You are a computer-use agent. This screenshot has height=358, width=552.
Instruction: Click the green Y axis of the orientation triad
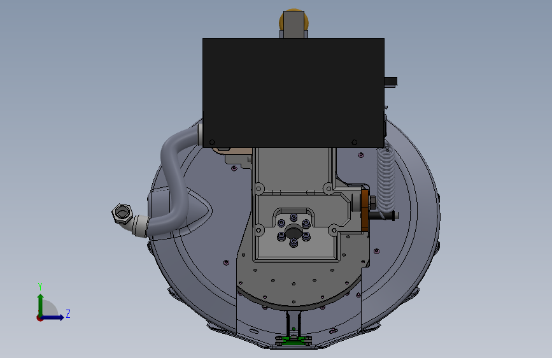coord(41,304)
